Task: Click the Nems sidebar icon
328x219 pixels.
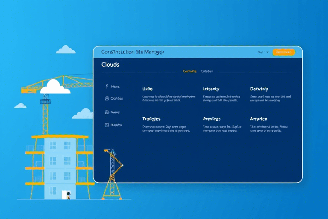Action: click(x=107, y=112)
